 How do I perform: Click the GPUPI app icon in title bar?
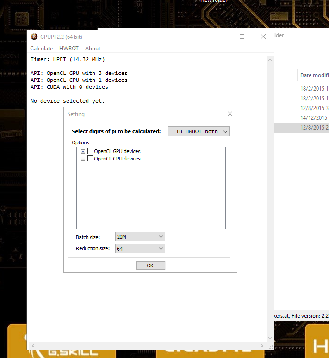(34, 37)
